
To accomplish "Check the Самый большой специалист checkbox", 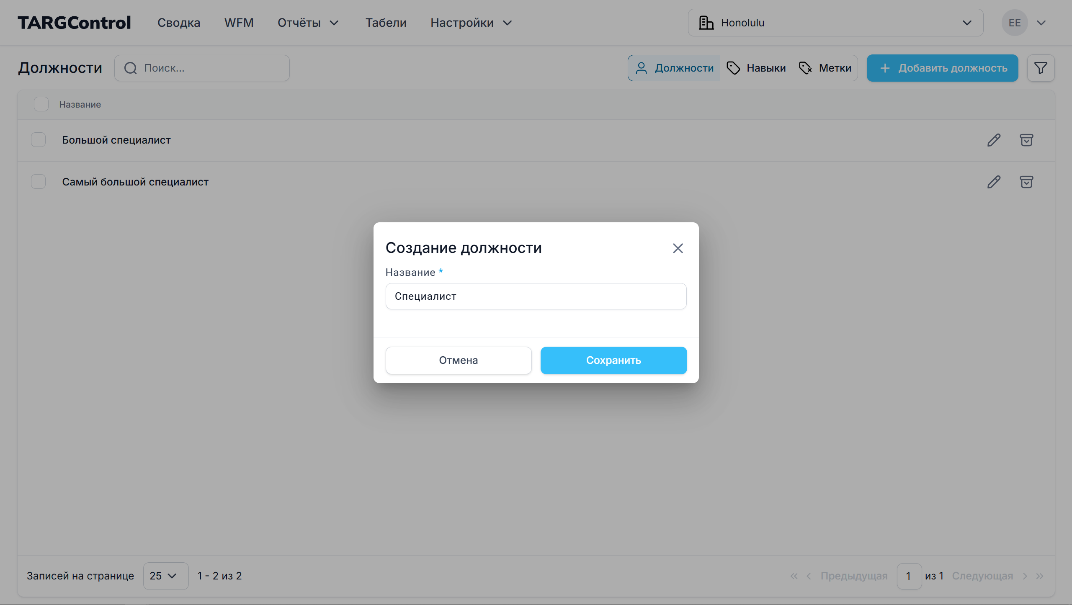I will [39, 182].
